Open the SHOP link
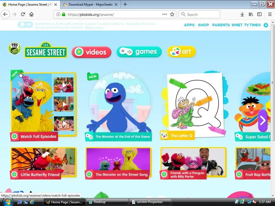Viewport: 275px width, 206px height. coord(204,25)
